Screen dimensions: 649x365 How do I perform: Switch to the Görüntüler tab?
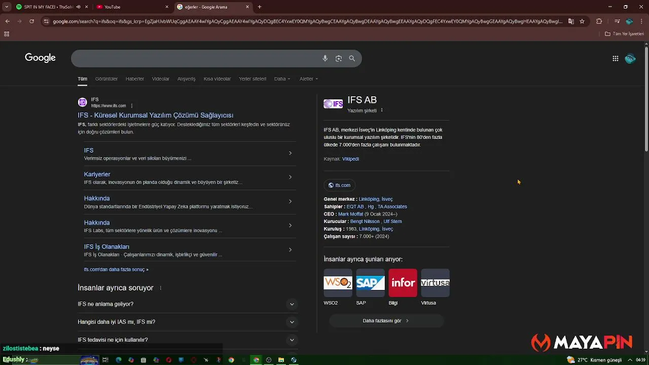[x=106, y=79]
